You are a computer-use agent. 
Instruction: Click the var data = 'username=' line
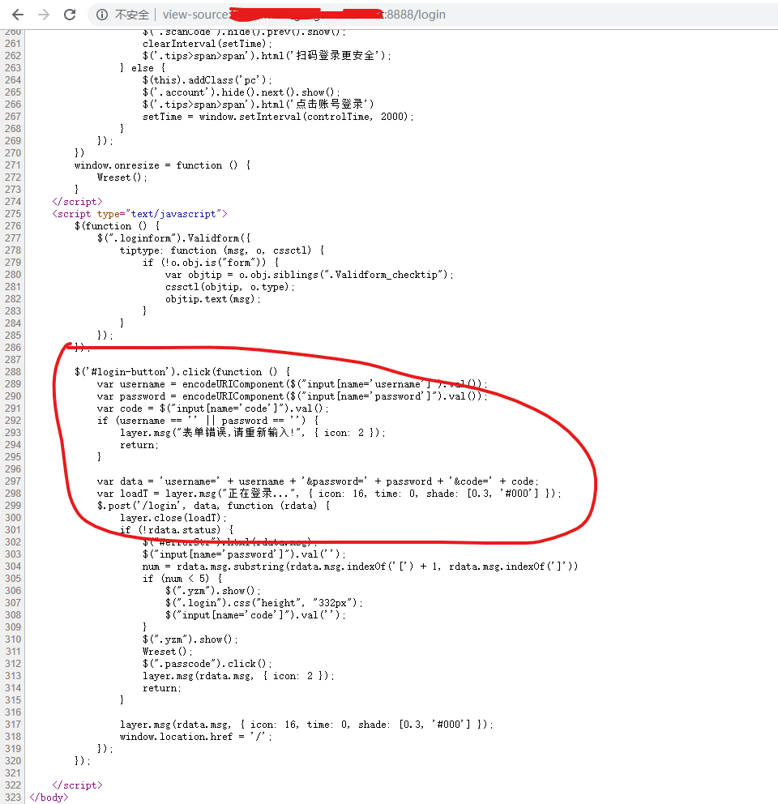point(318,481)
